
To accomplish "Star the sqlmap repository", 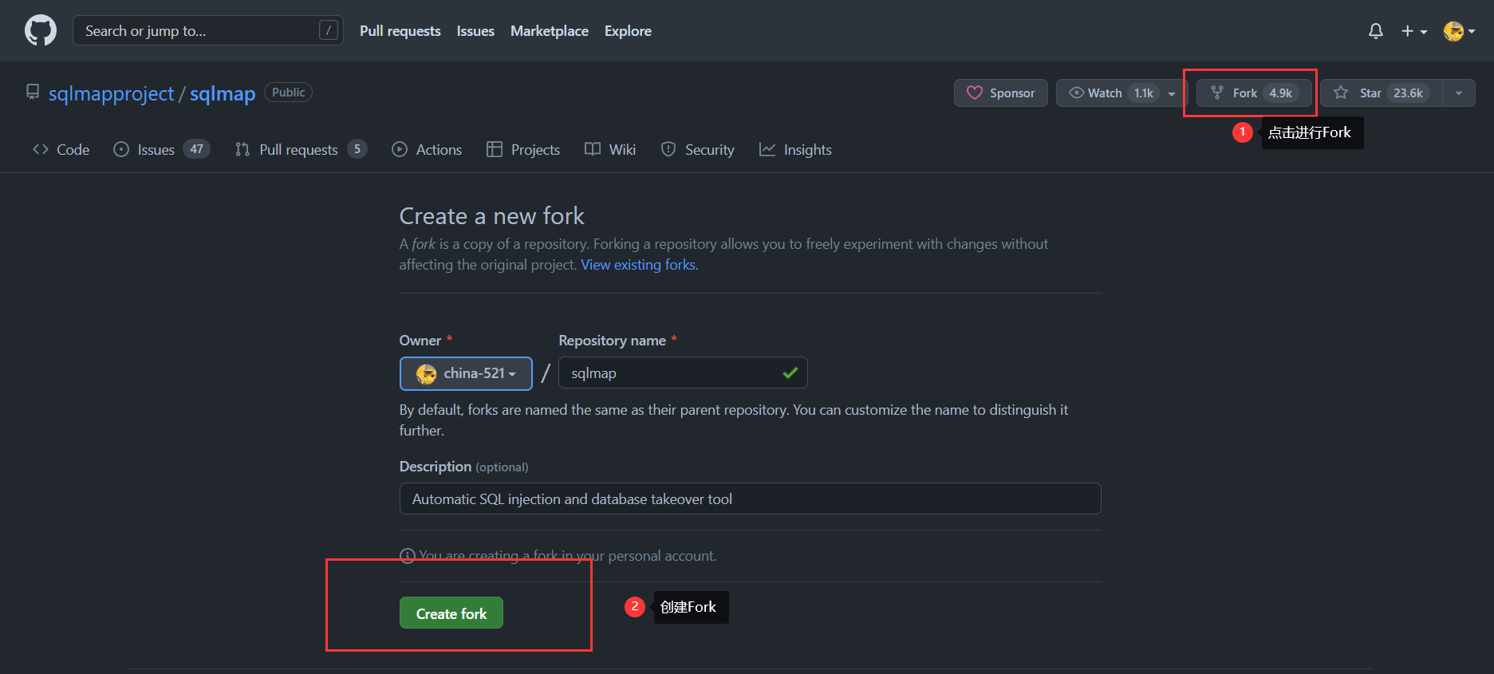I will 1382,93.
